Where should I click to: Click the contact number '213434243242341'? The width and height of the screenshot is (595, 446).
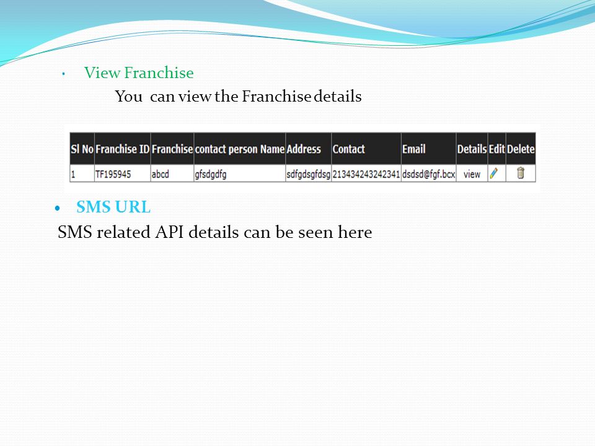[366, 174]
